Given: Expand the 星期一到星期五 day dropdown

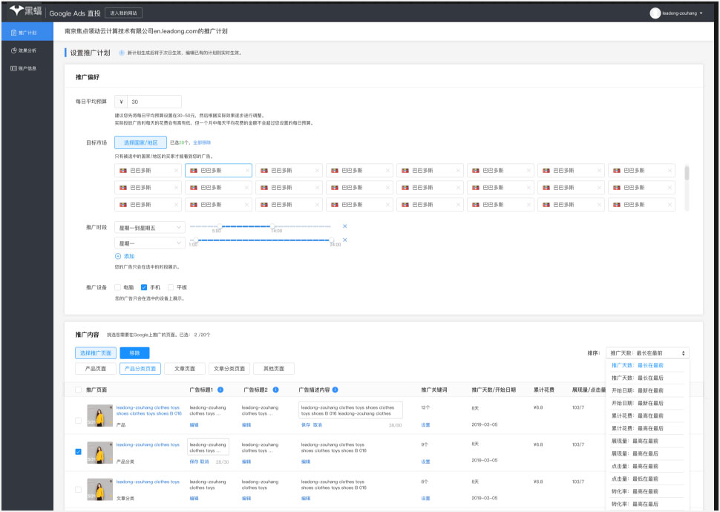Looking at the screenshot, I should tap(149, 227).
